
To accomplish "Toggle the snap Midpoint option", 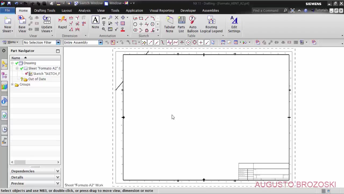I will click(x=157, y=42).
